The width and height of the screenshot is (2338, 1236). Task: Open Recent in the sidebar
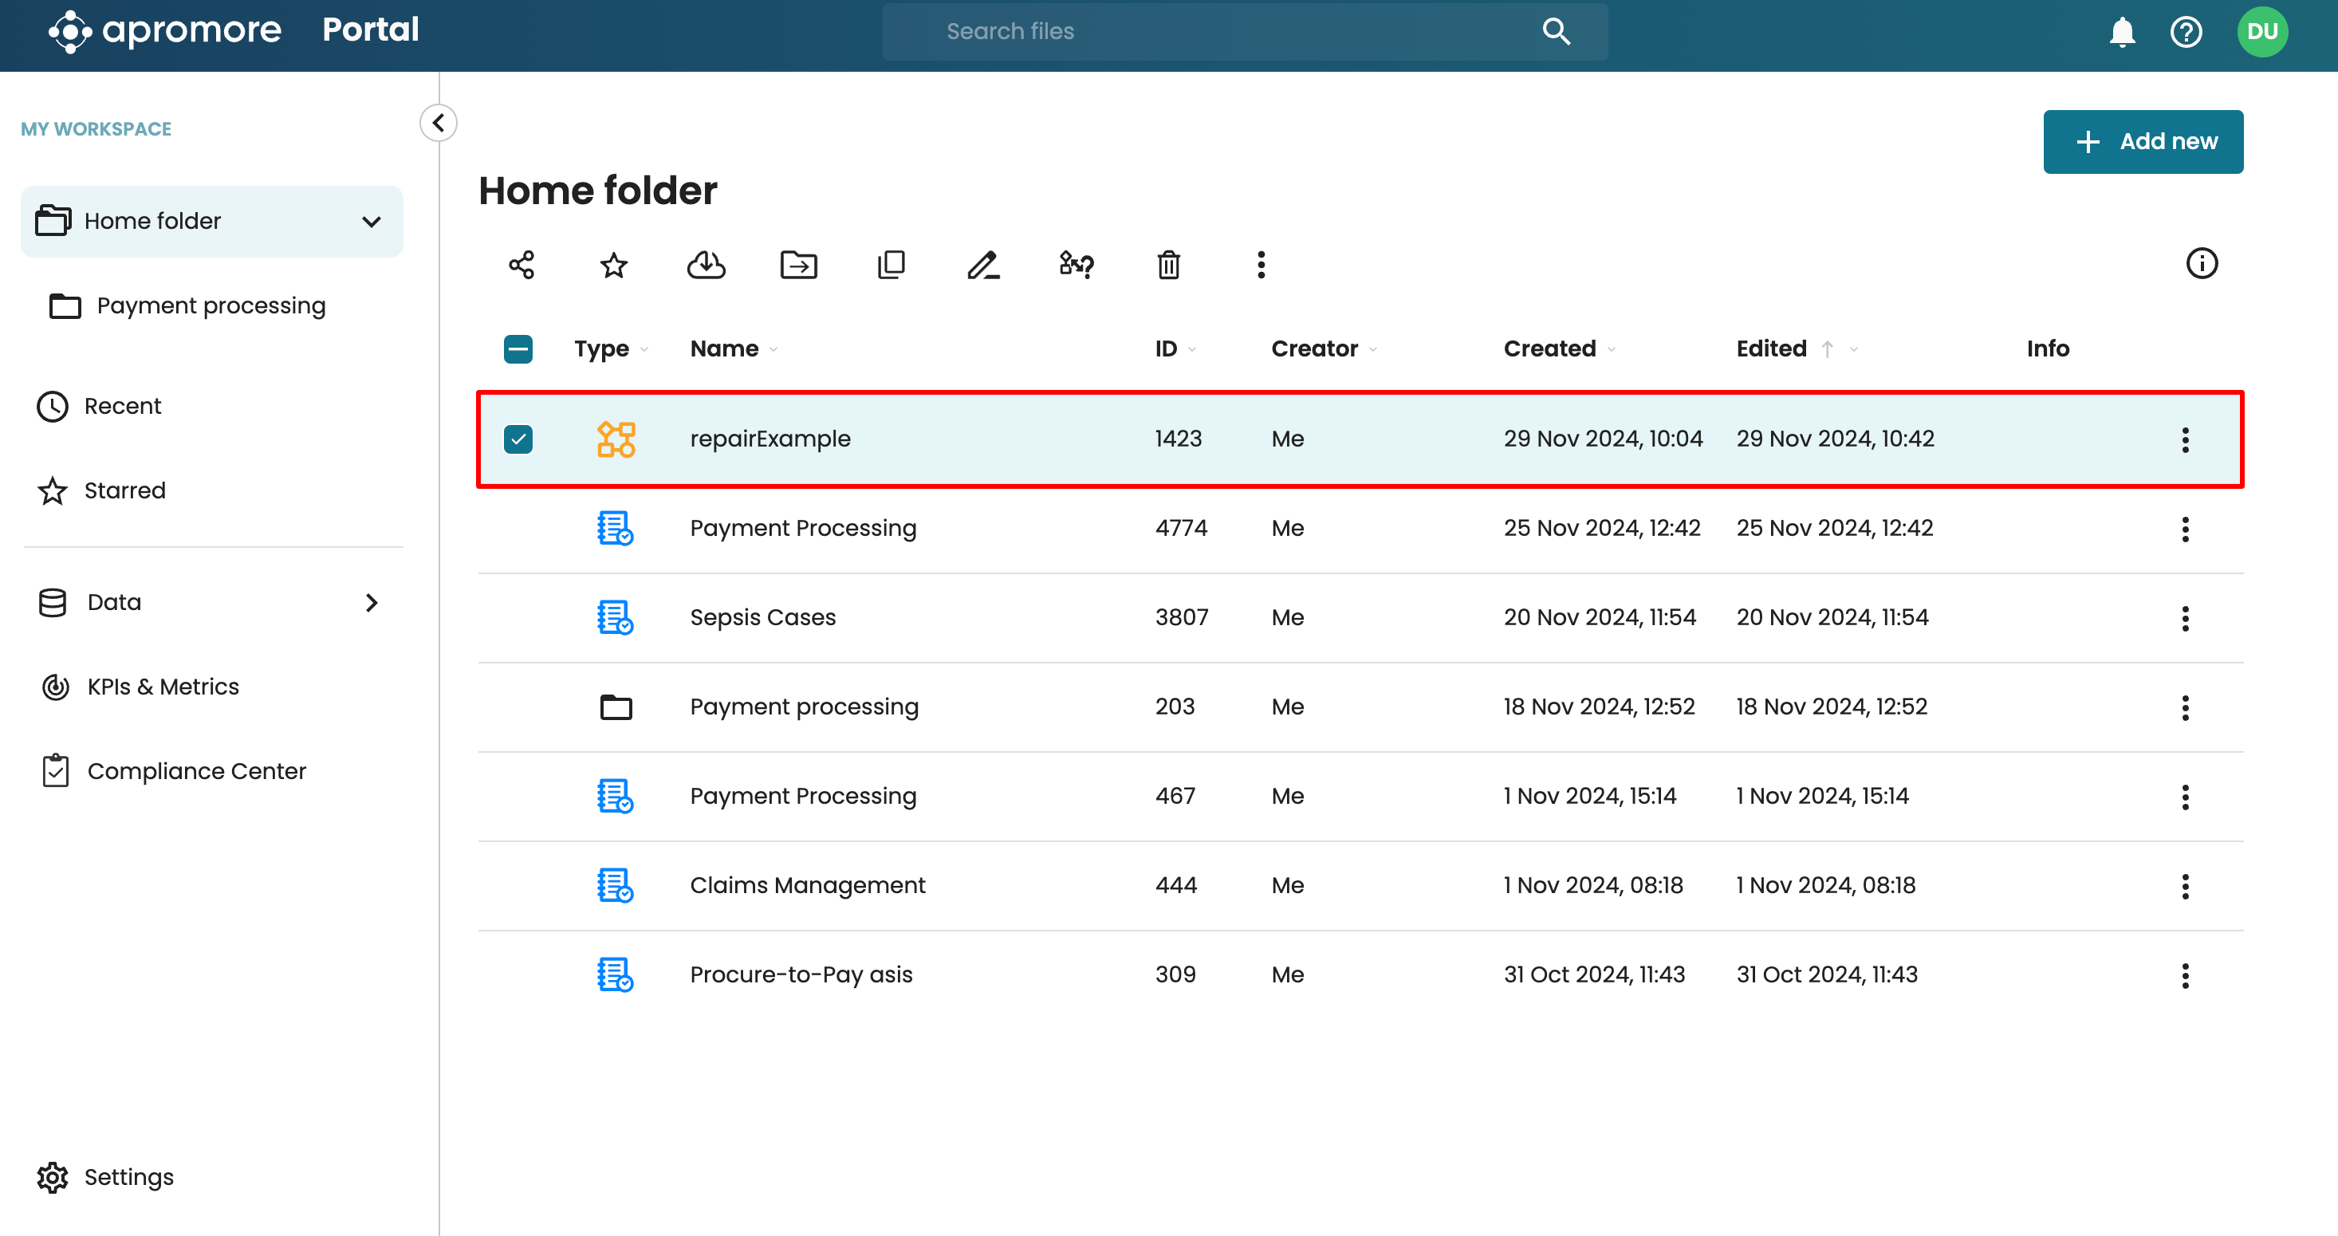coord(123,406)
